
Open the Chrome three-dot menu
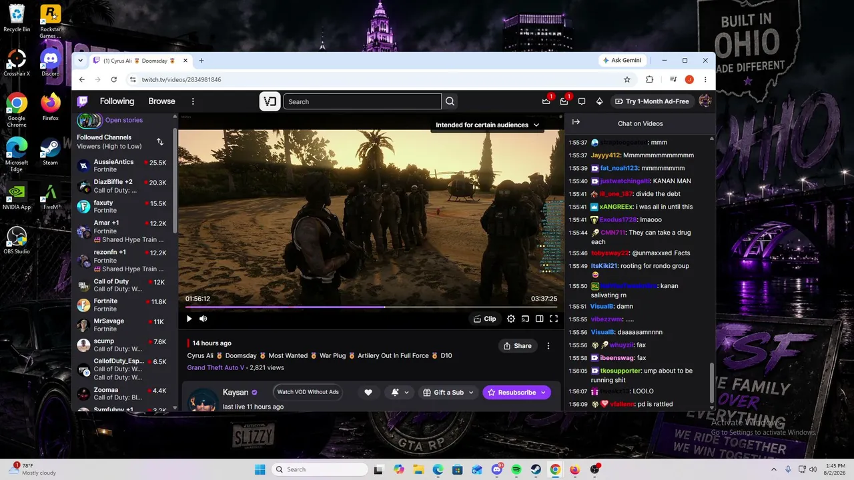tap(705, 79)
